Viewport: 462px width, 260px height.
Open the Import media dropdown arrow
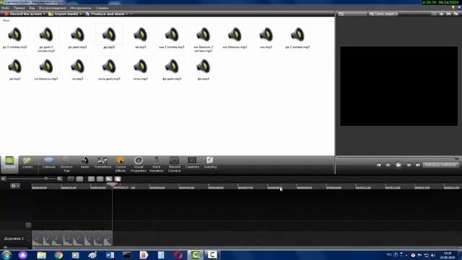[x=80, y=14]
